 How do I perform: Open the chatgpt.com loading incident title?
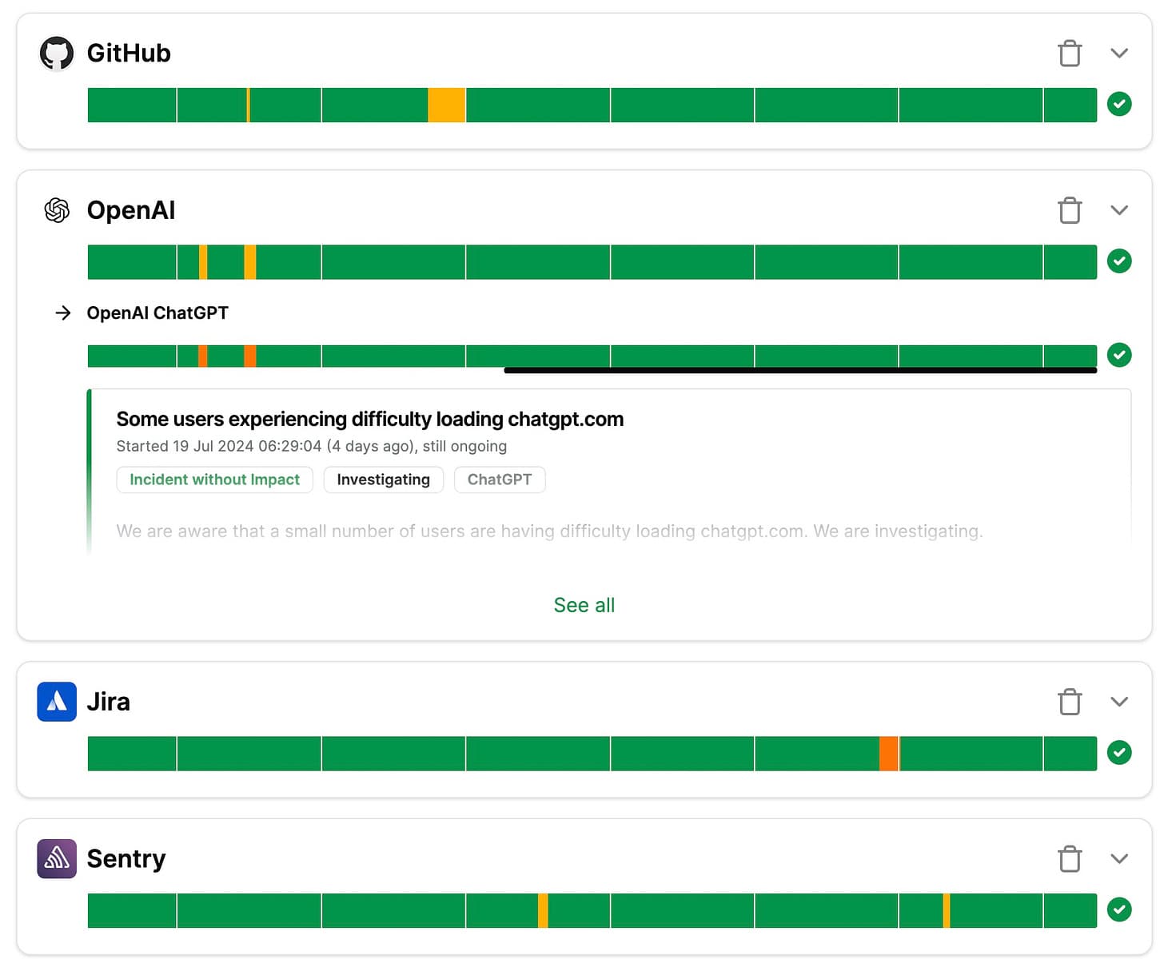coord(369,419)
